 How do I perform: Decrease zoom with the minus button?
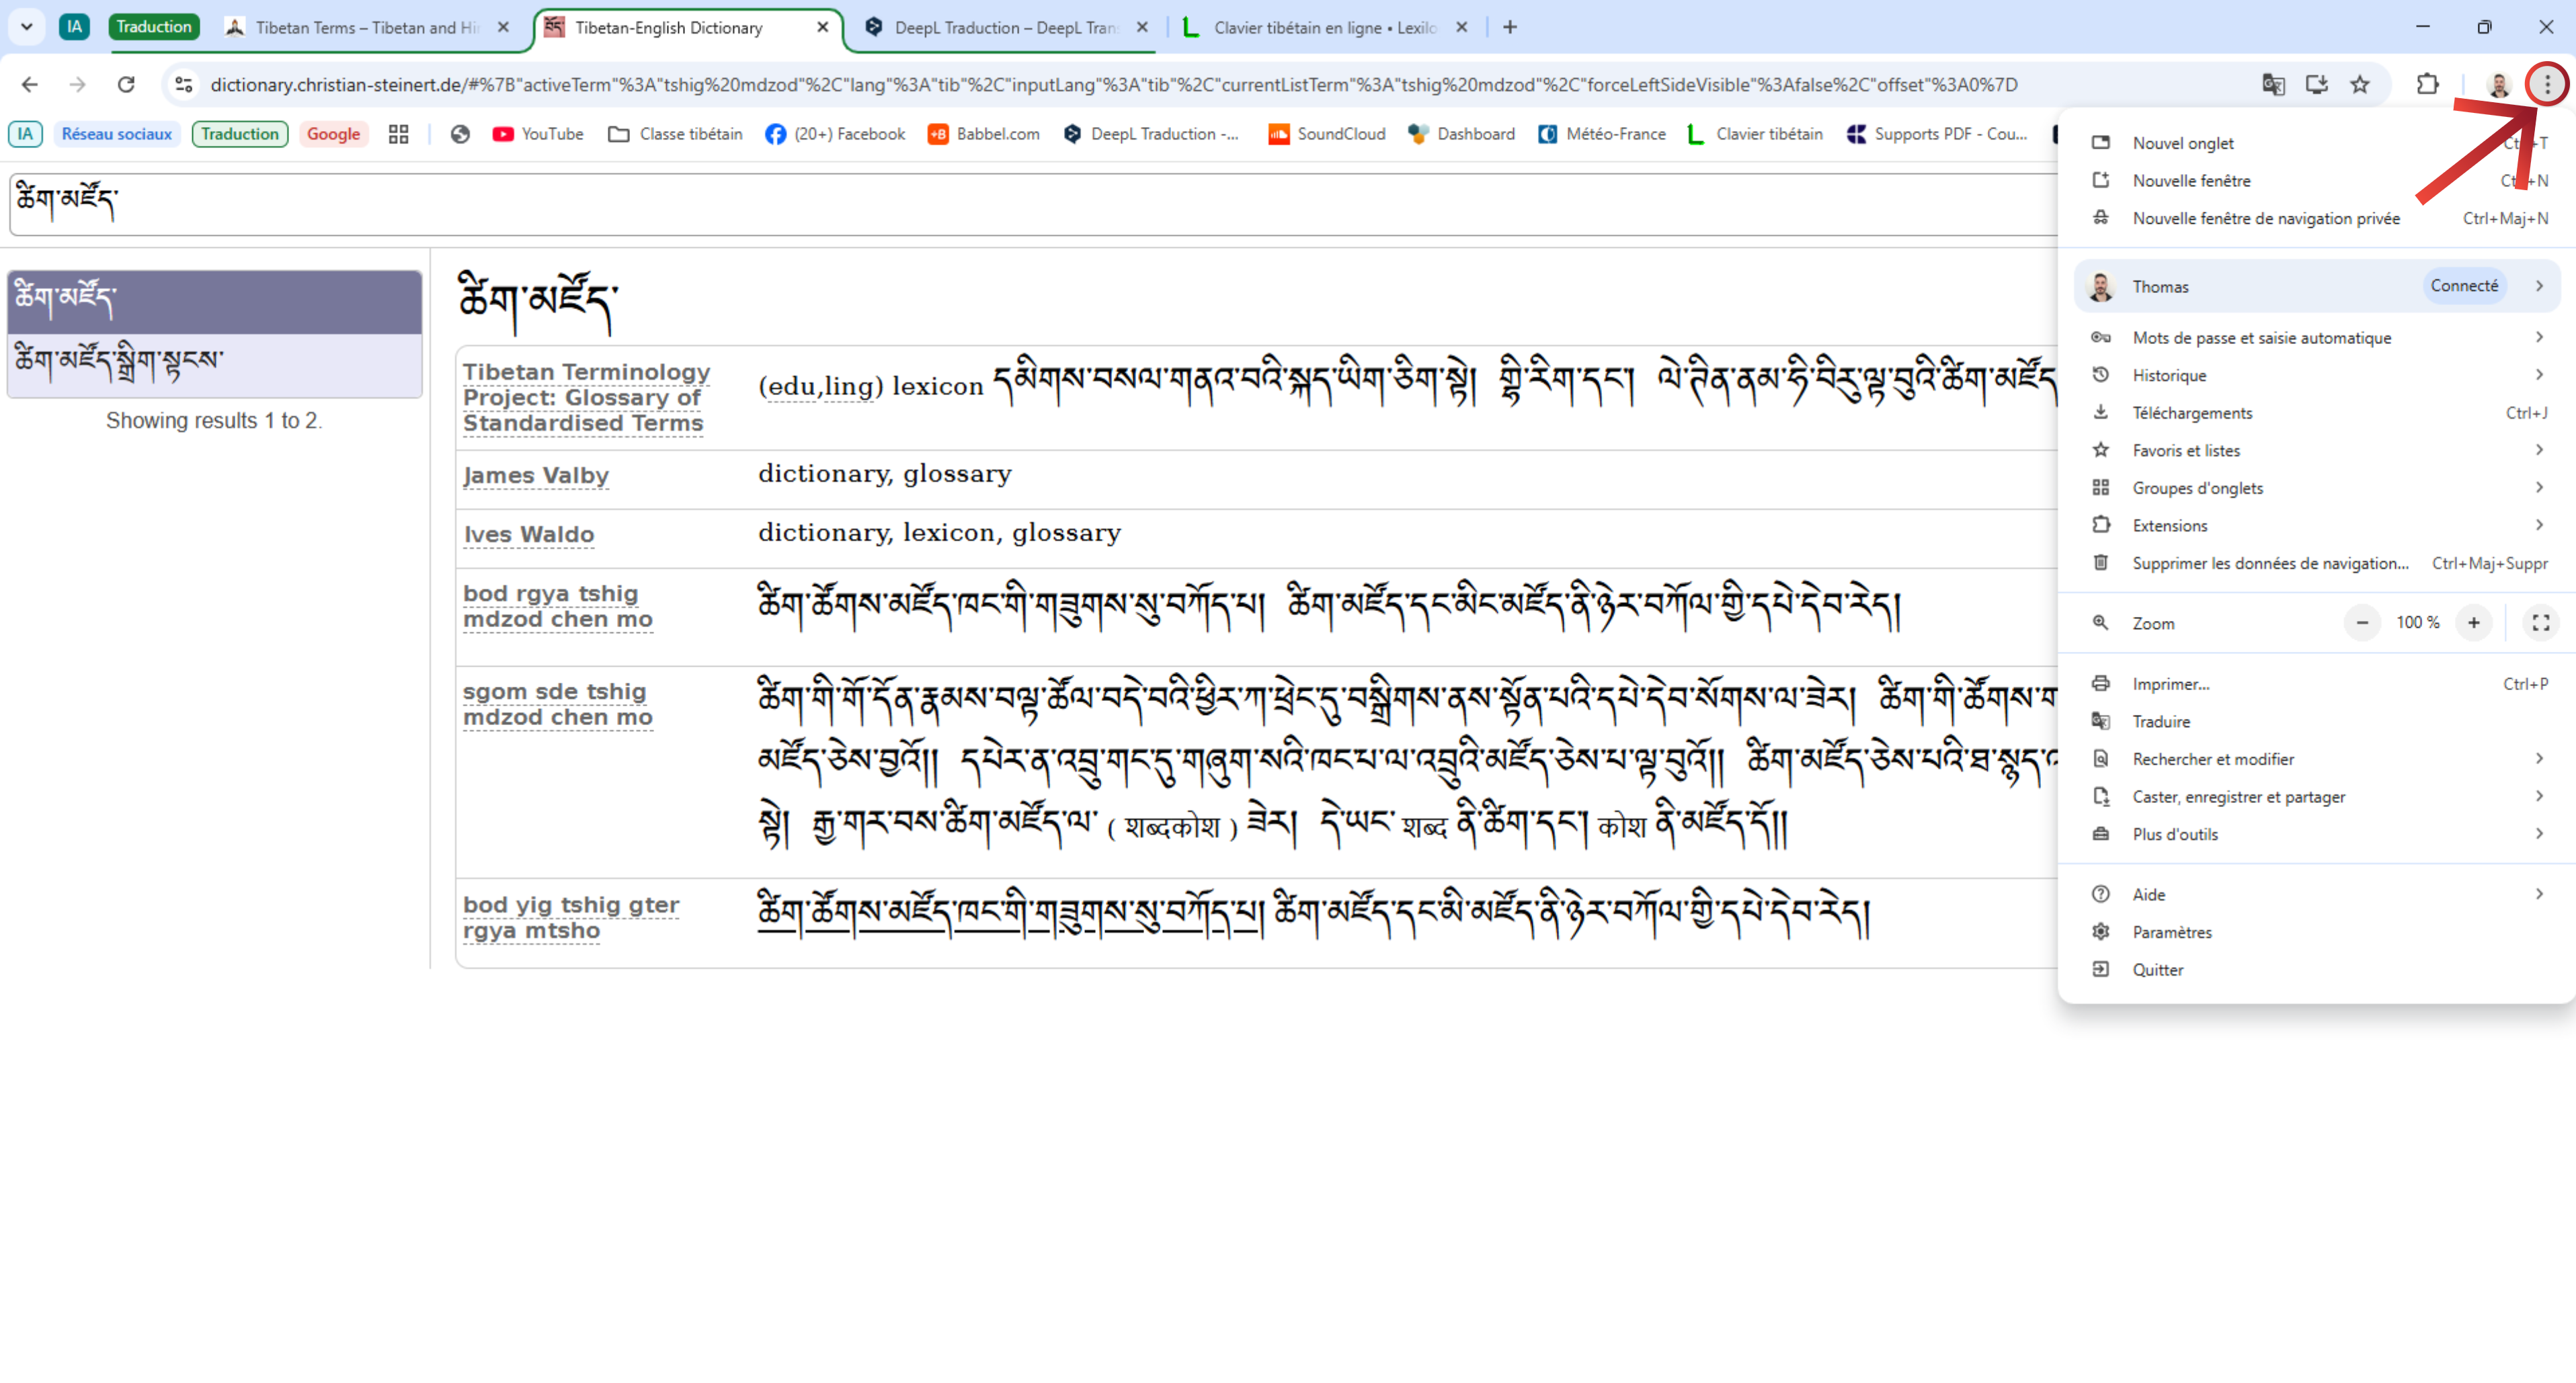click(x=2362, y=623)
